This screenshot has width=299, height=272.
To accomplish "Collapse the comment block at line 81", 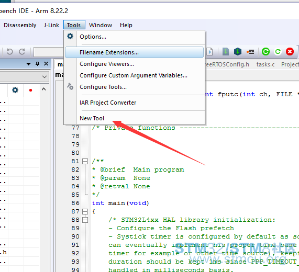I will tap(85, 162).
